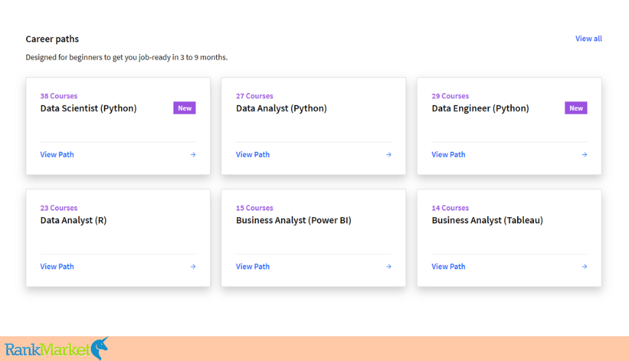Click View Path for Data Analyst (Python)
629x361 pixels.
pyautogui.click(x=253, y=154)
